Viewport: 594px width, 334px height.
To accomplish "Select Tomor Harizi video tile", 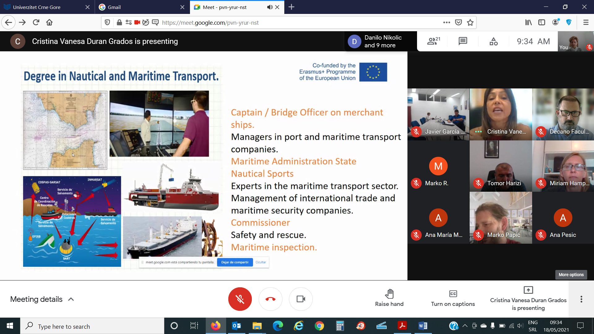I will coord(501,166).
